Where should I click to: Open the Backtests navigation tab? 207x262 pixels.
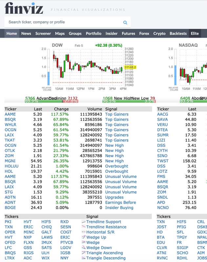click(x=178, y=33)
